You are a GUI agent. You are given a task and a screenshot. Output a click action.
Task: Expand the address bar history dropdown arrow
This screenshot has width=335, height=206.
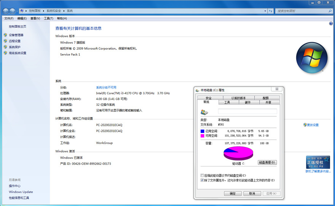265,11
